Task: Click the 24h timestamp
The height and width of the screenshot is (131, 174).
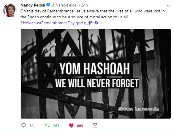Action: 84,5
